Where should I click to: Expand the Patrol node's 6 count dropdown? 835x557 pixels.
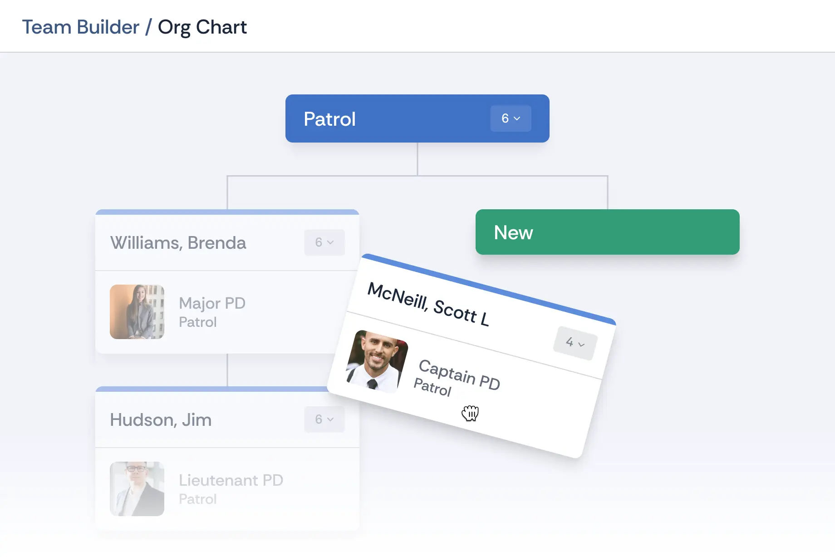coord(511,118)
